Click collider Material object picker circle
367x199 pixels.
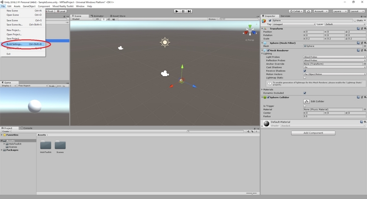[365, 109]
